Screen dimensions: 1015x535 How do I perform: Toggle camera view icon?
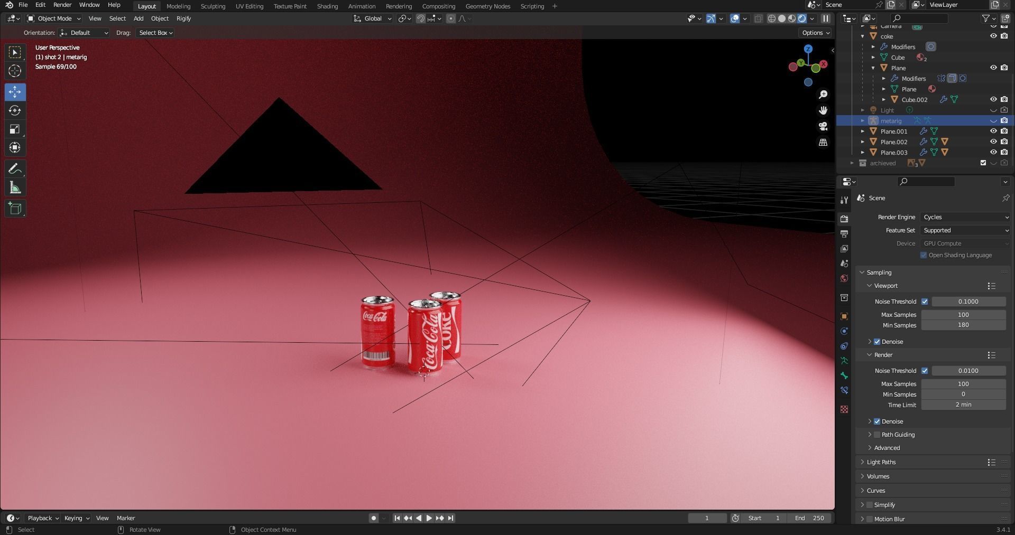823,126
